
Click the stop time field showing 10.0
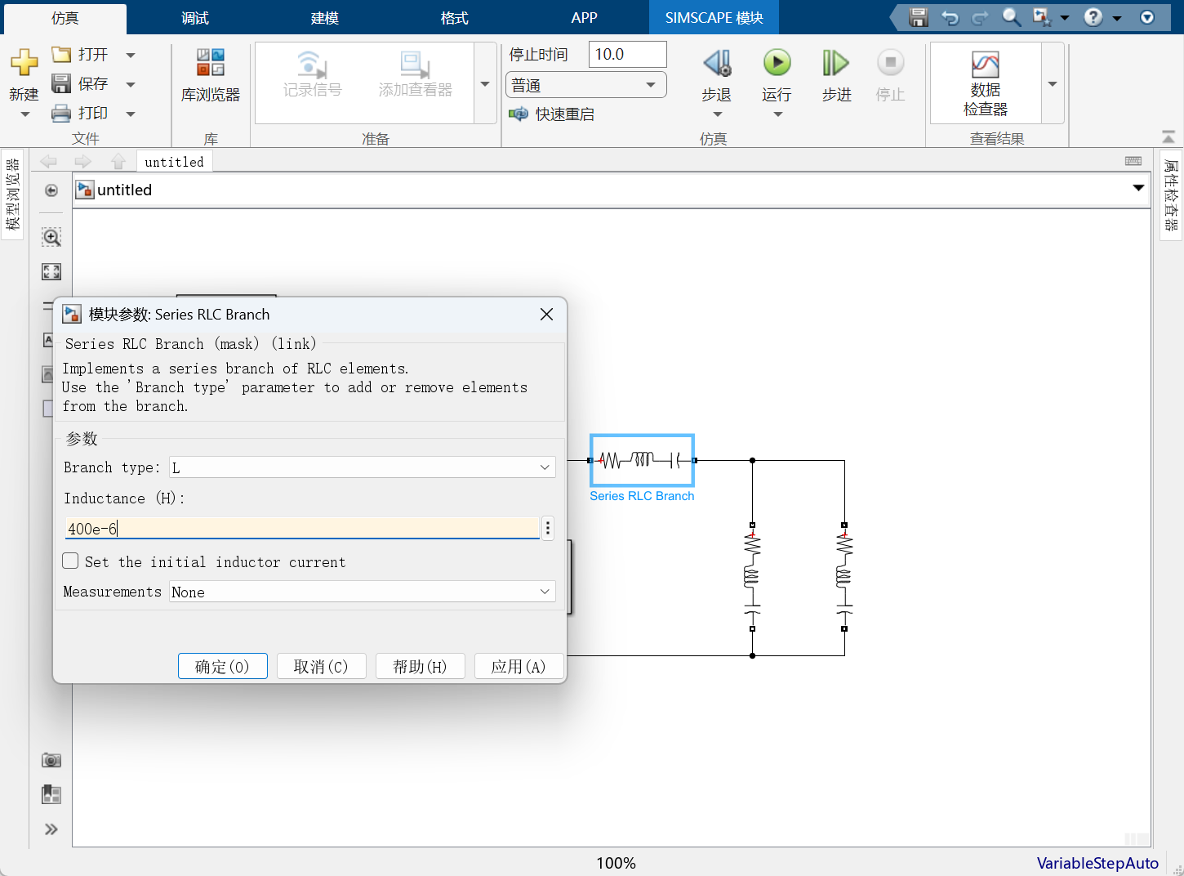[x=627, y=54]
